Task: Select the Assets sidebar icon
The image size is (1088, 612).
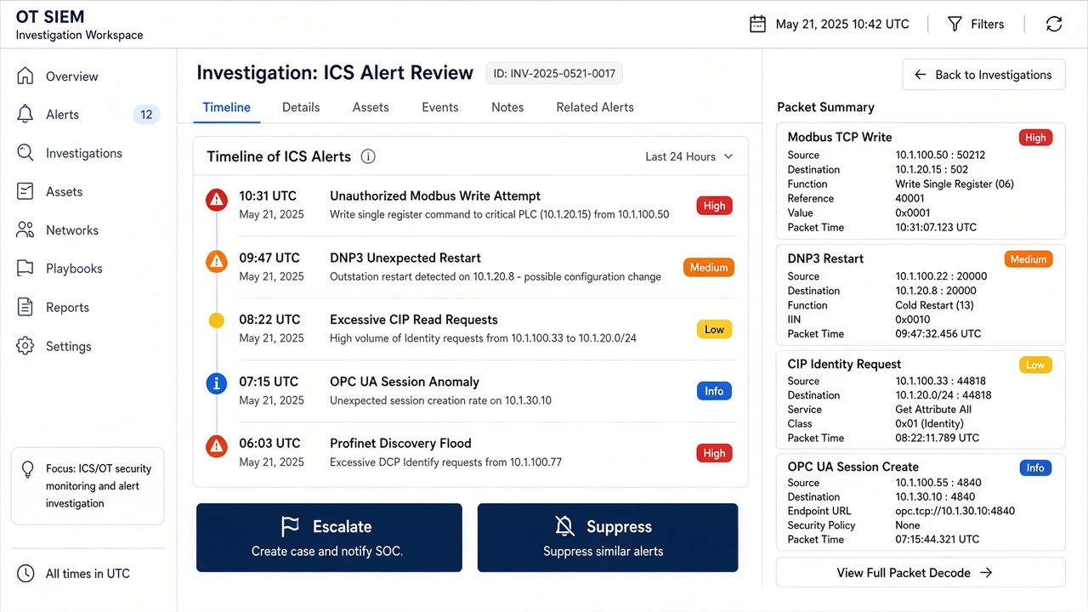Action: (x=25, y=191)
